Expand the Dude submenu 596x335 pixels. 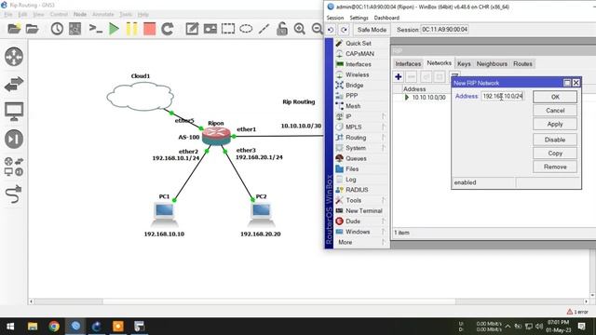tap(361, 221)
